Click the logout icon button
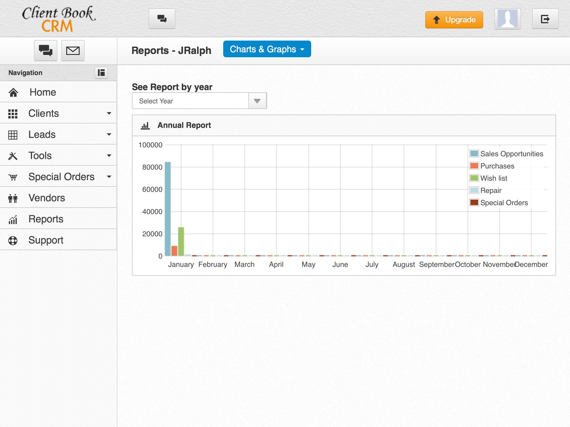Image resolution: width=570 pixels, height=427 pixels. (545, 19)
